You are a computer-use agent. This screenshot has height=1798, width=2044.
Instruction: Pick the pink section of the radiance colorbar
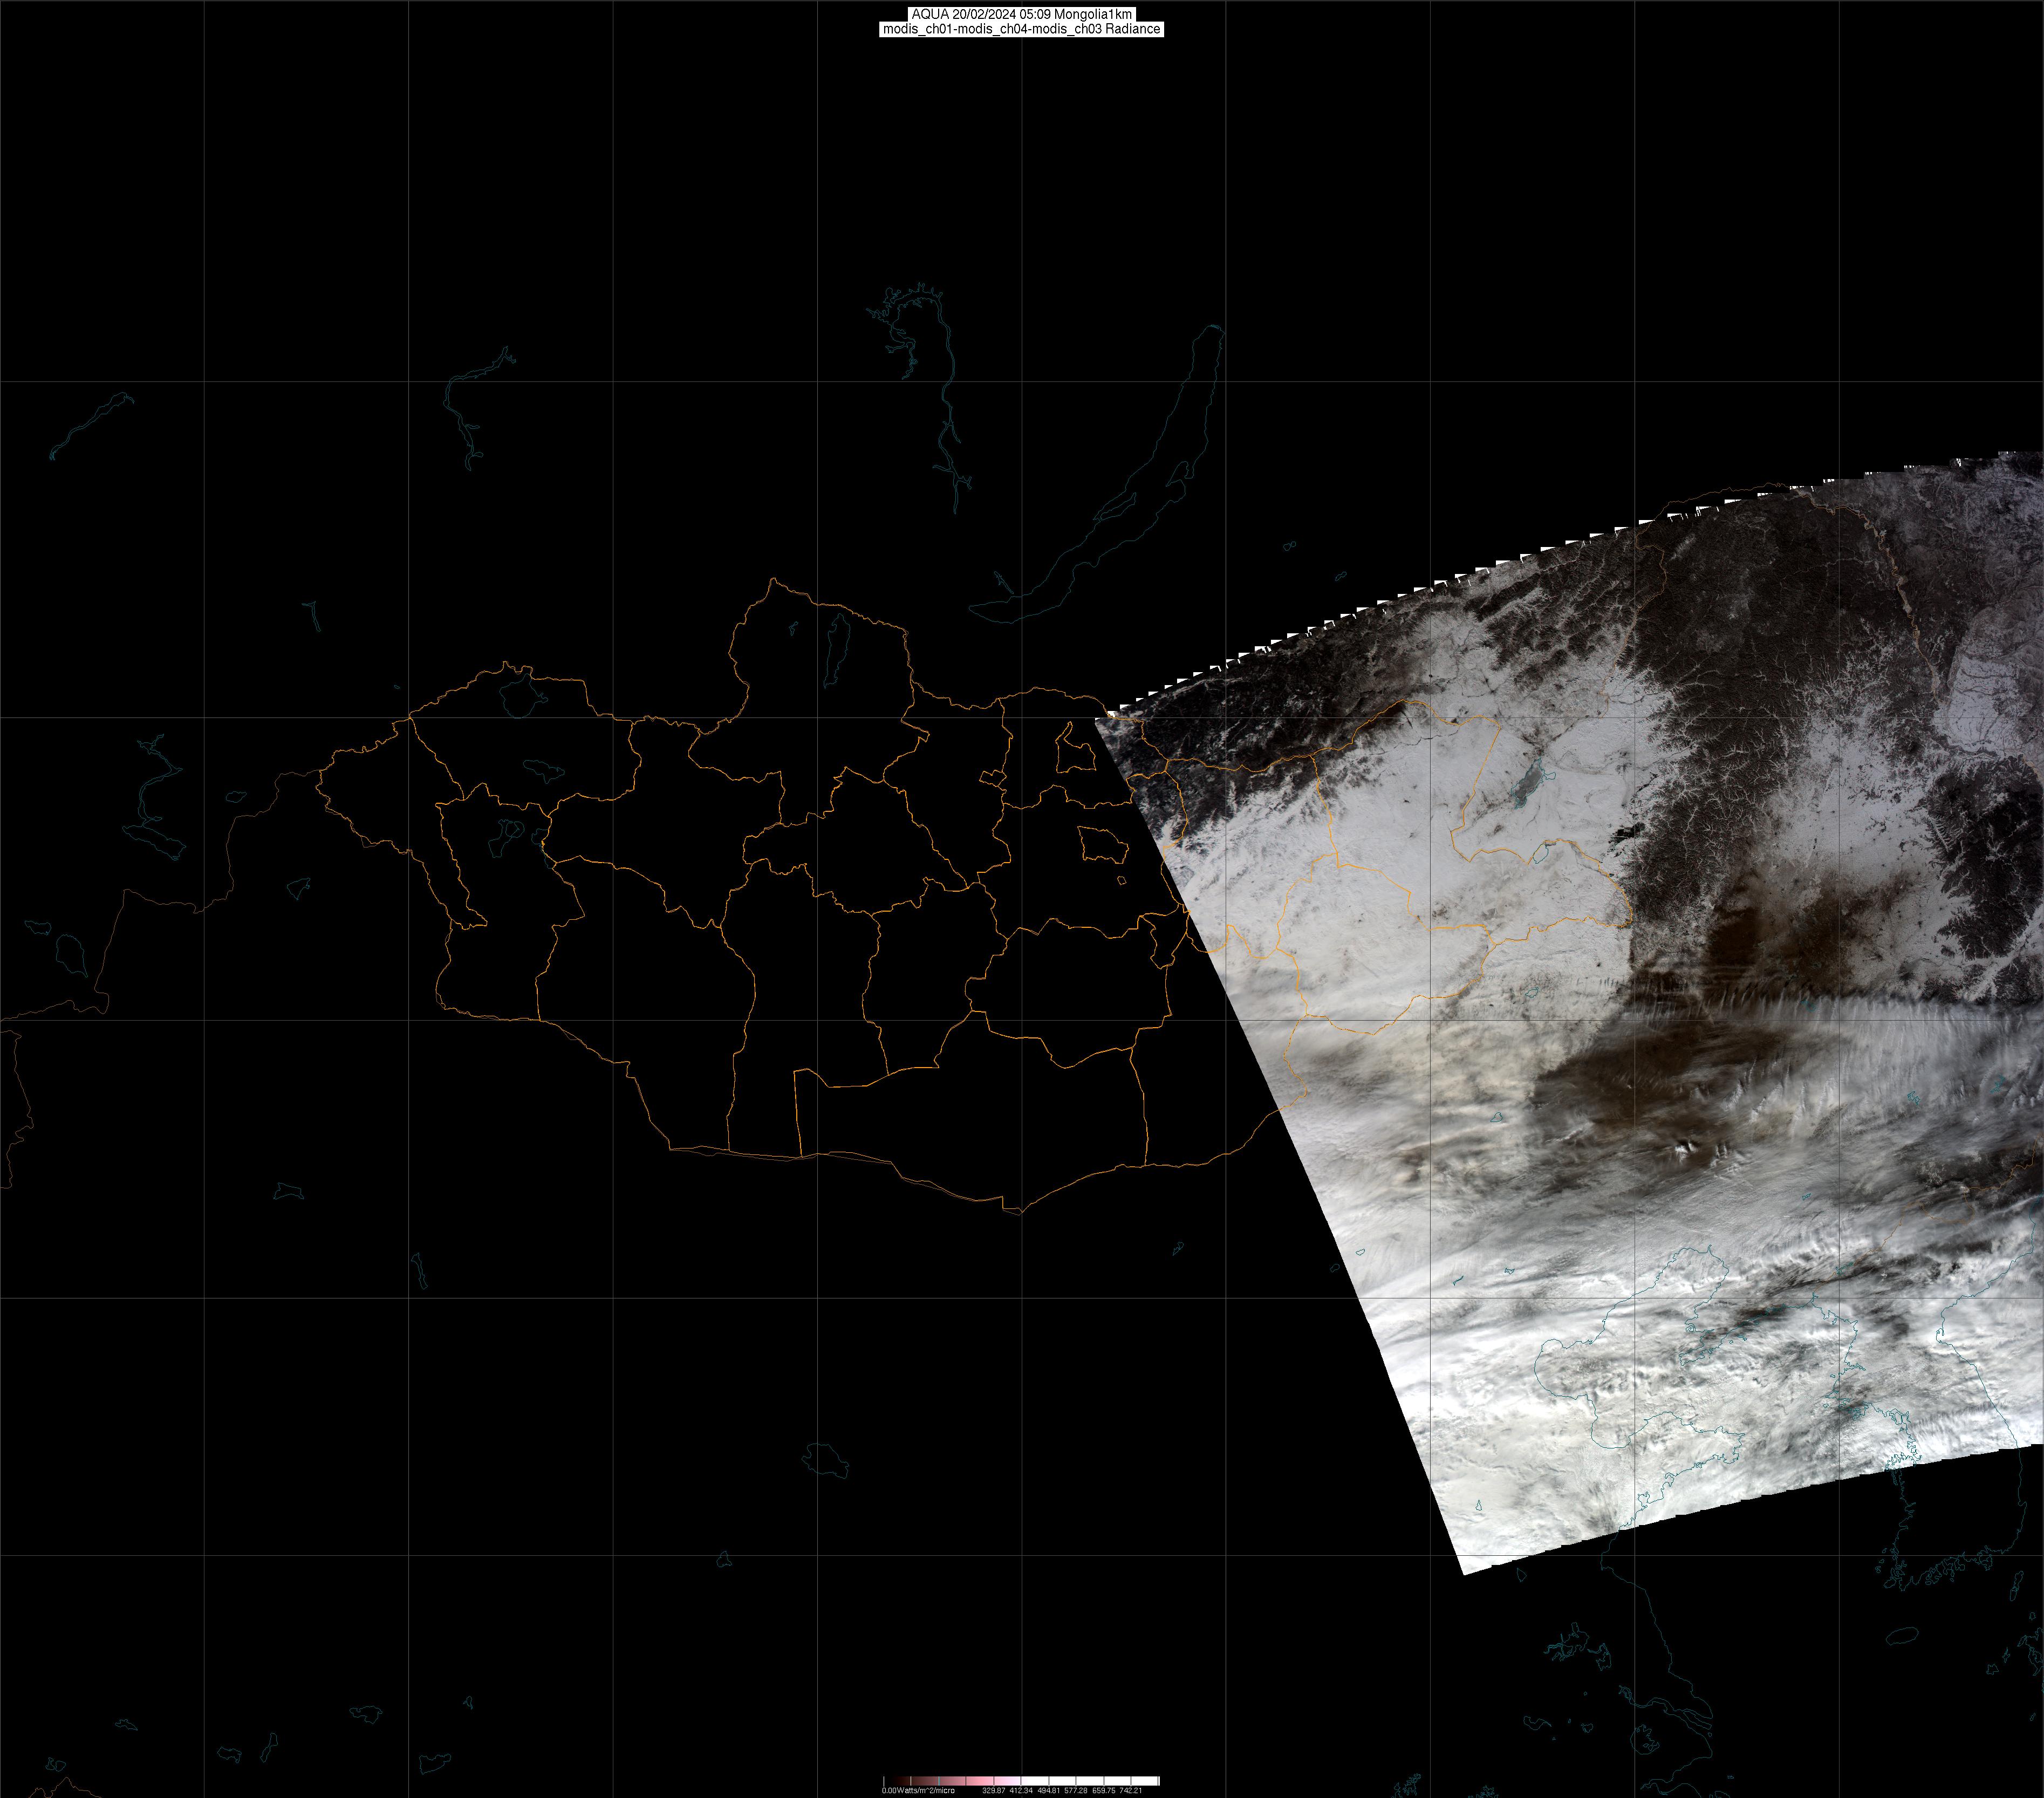tap(980, 1781)
